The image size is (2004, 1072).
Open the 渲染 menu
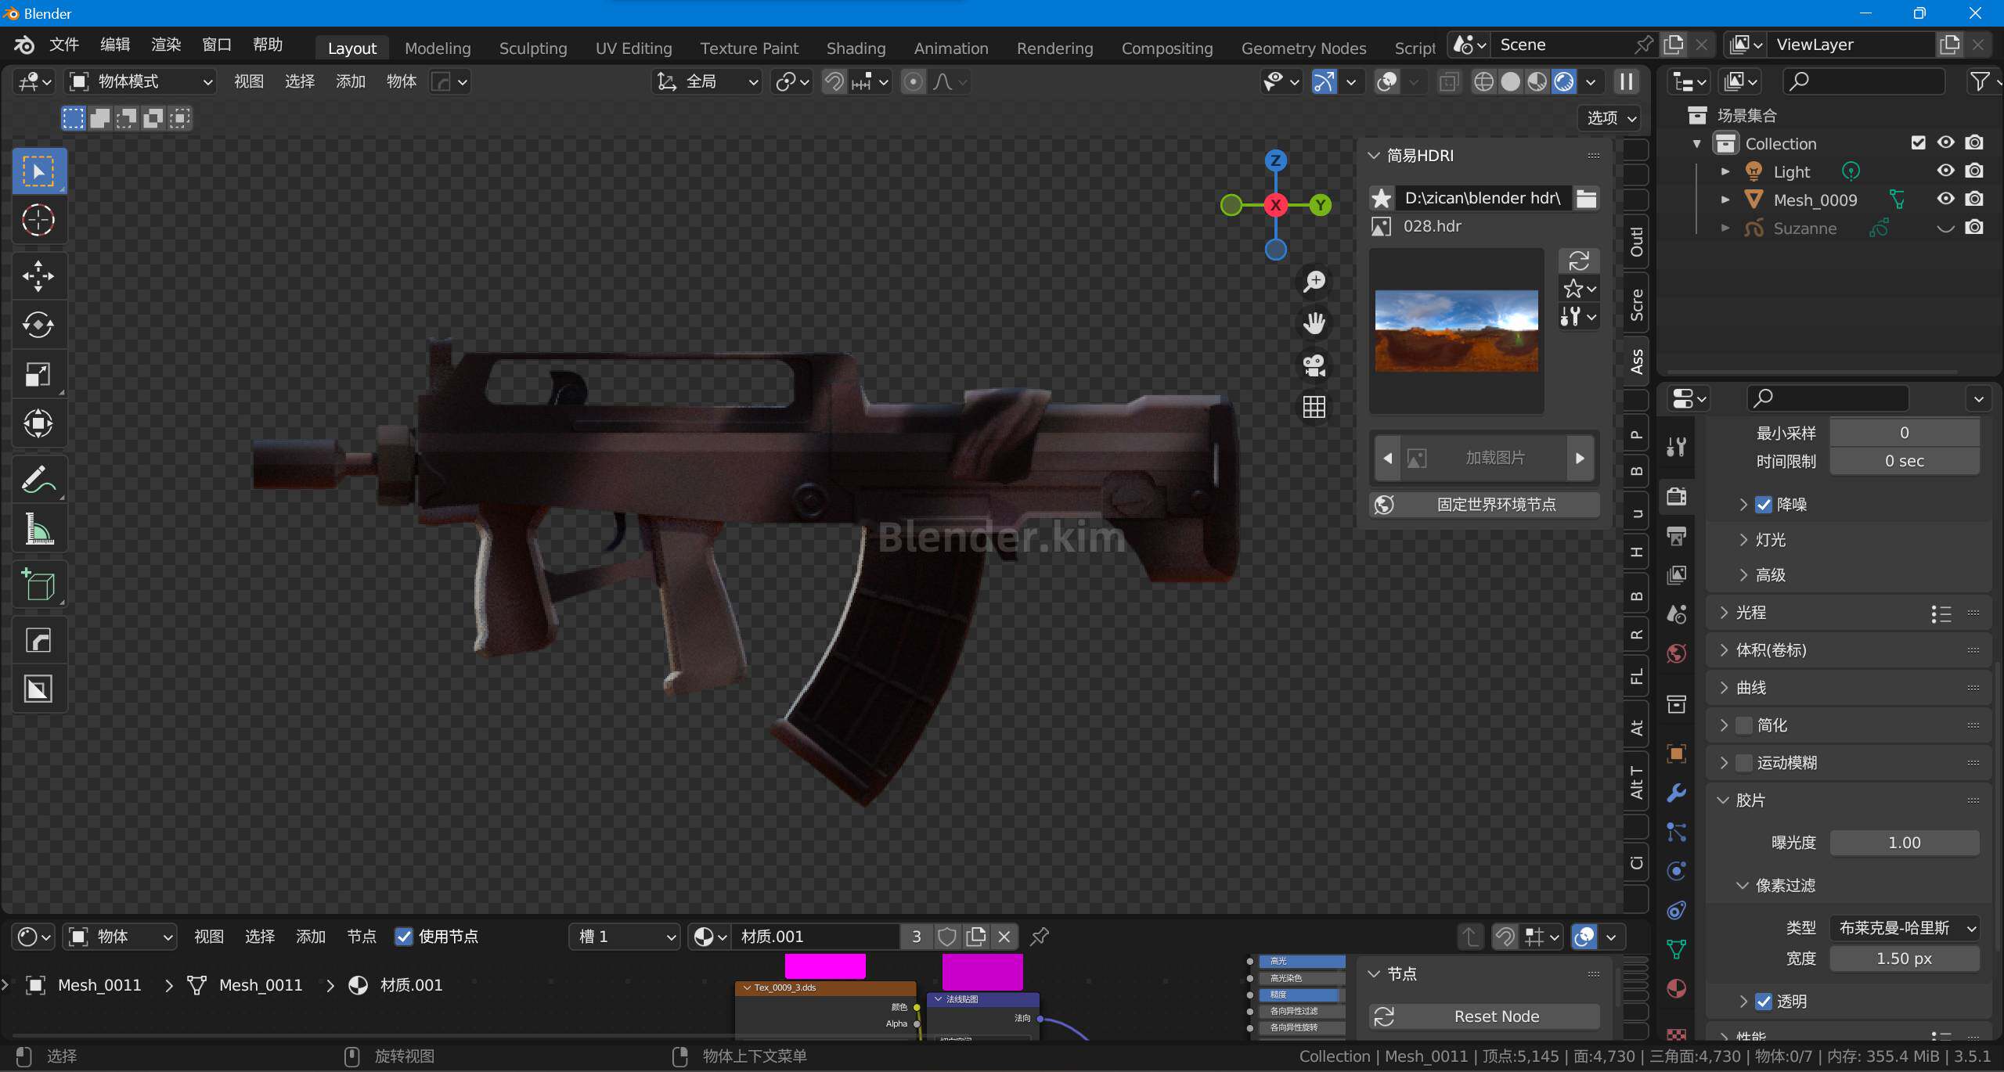[166, 45]
